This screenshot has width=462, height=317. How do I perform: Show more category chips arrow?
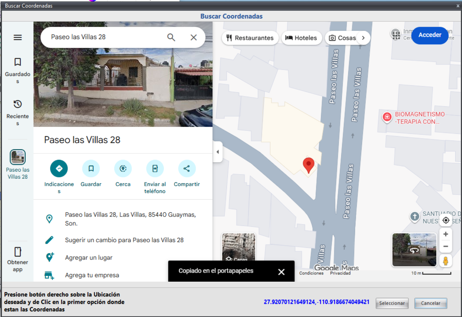363,38
